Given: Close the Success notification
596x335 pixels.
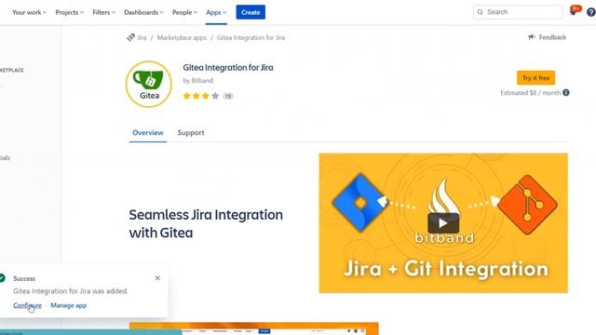Looking at the screenshot, I should click(x=157, y=278).
